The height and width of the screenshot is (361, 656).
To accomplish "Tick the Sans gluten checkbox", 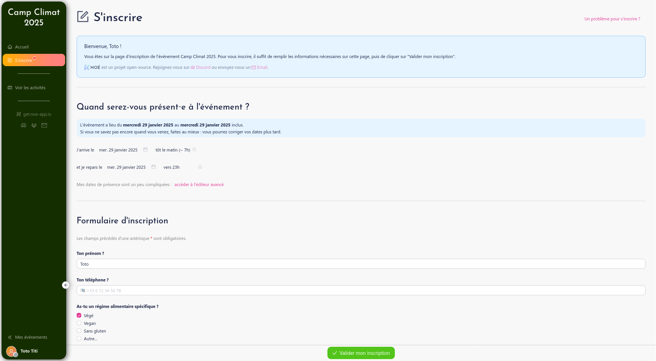I will (79, 331).
